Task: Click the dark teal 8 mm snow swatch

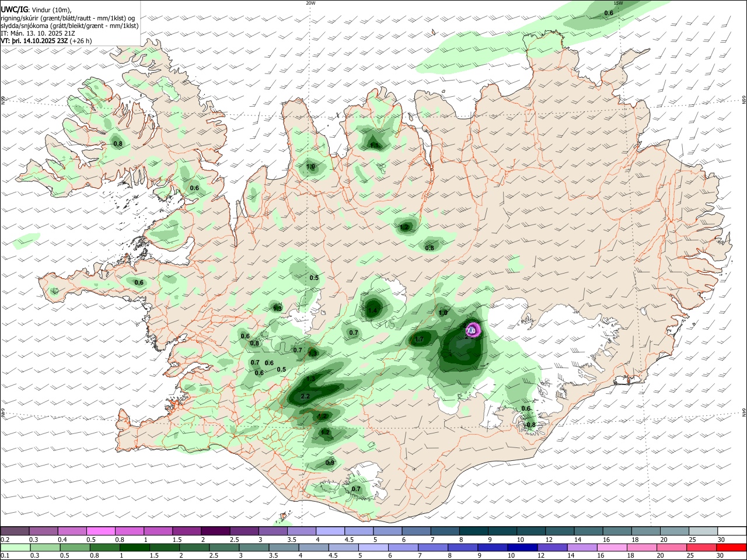Action: point(473,531)
